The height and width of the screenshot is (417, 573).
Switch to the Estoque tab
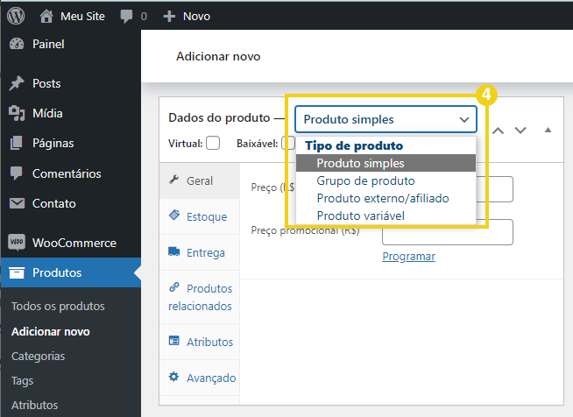pos(200,216)
